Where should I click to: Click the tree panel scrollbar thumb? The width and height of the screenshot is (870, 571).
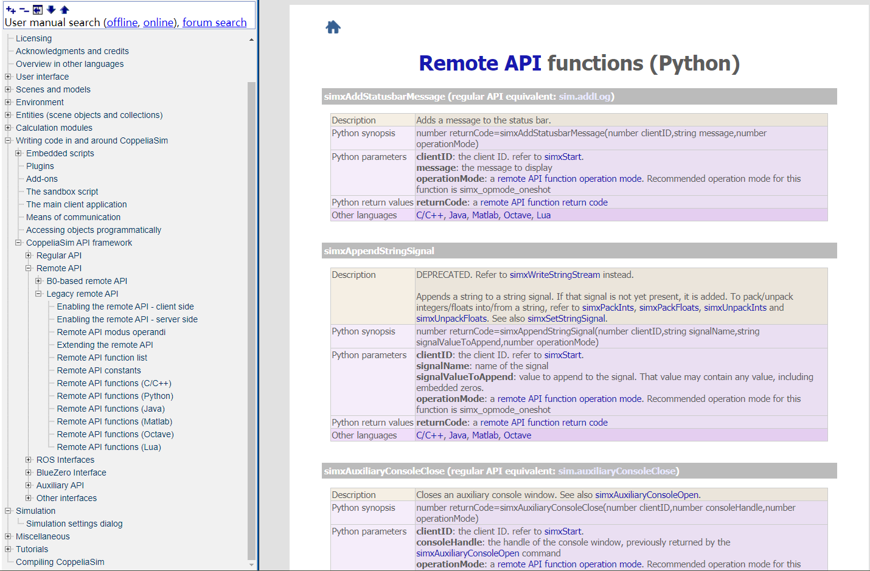pos(252,321)
